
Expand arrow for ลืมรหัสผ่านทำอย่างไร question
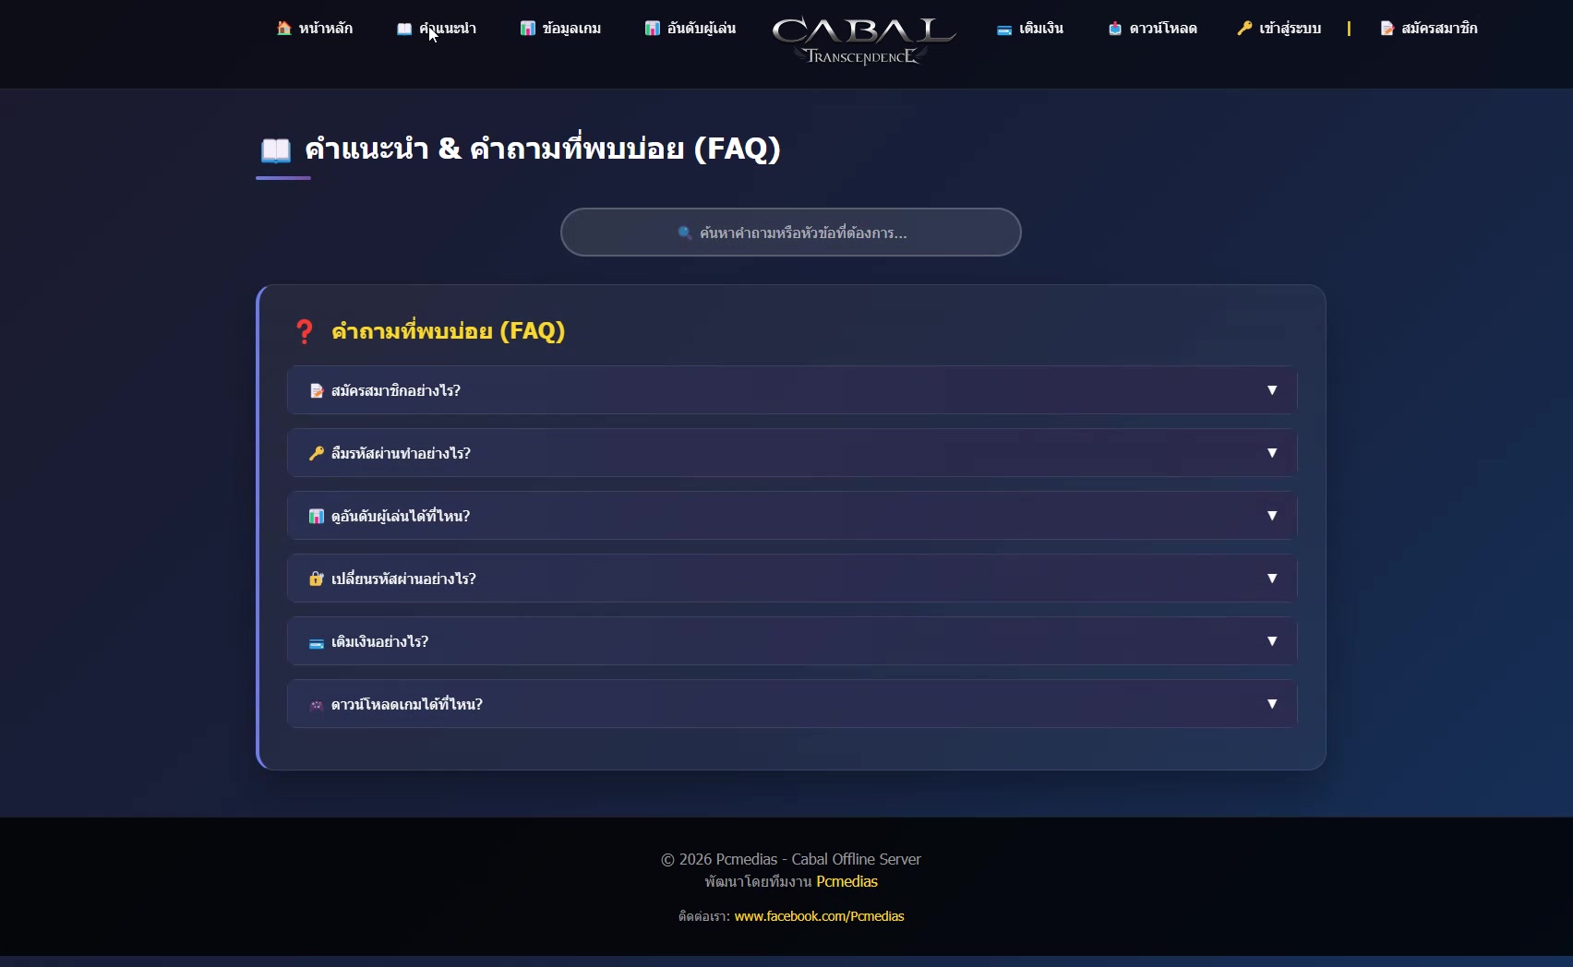pyautogui.click(x=1272, y=453)
